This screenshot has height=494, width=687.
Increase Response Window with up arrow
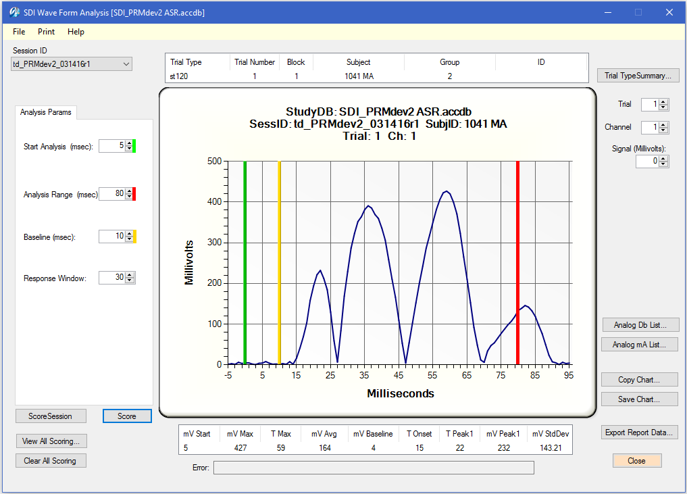129,275
